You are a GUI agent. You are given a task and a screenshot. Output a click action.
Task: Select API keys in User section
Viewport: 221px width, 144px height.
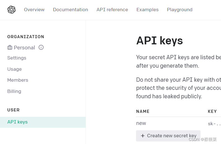click(17, 122)
